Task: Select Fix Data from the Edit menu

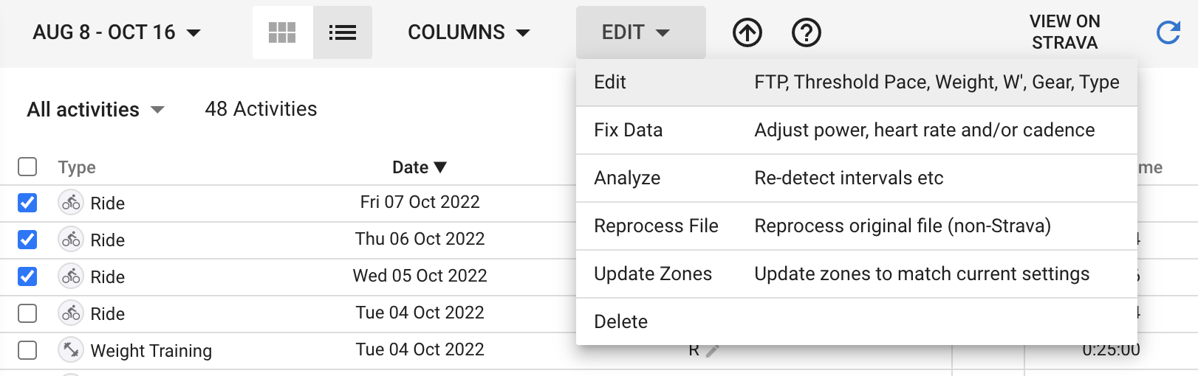Action: [857, 130]
